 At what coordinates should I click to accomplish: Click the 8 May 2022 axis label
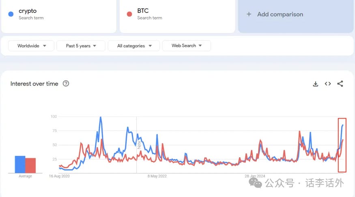pyautogui.click(x=157, y=176)
